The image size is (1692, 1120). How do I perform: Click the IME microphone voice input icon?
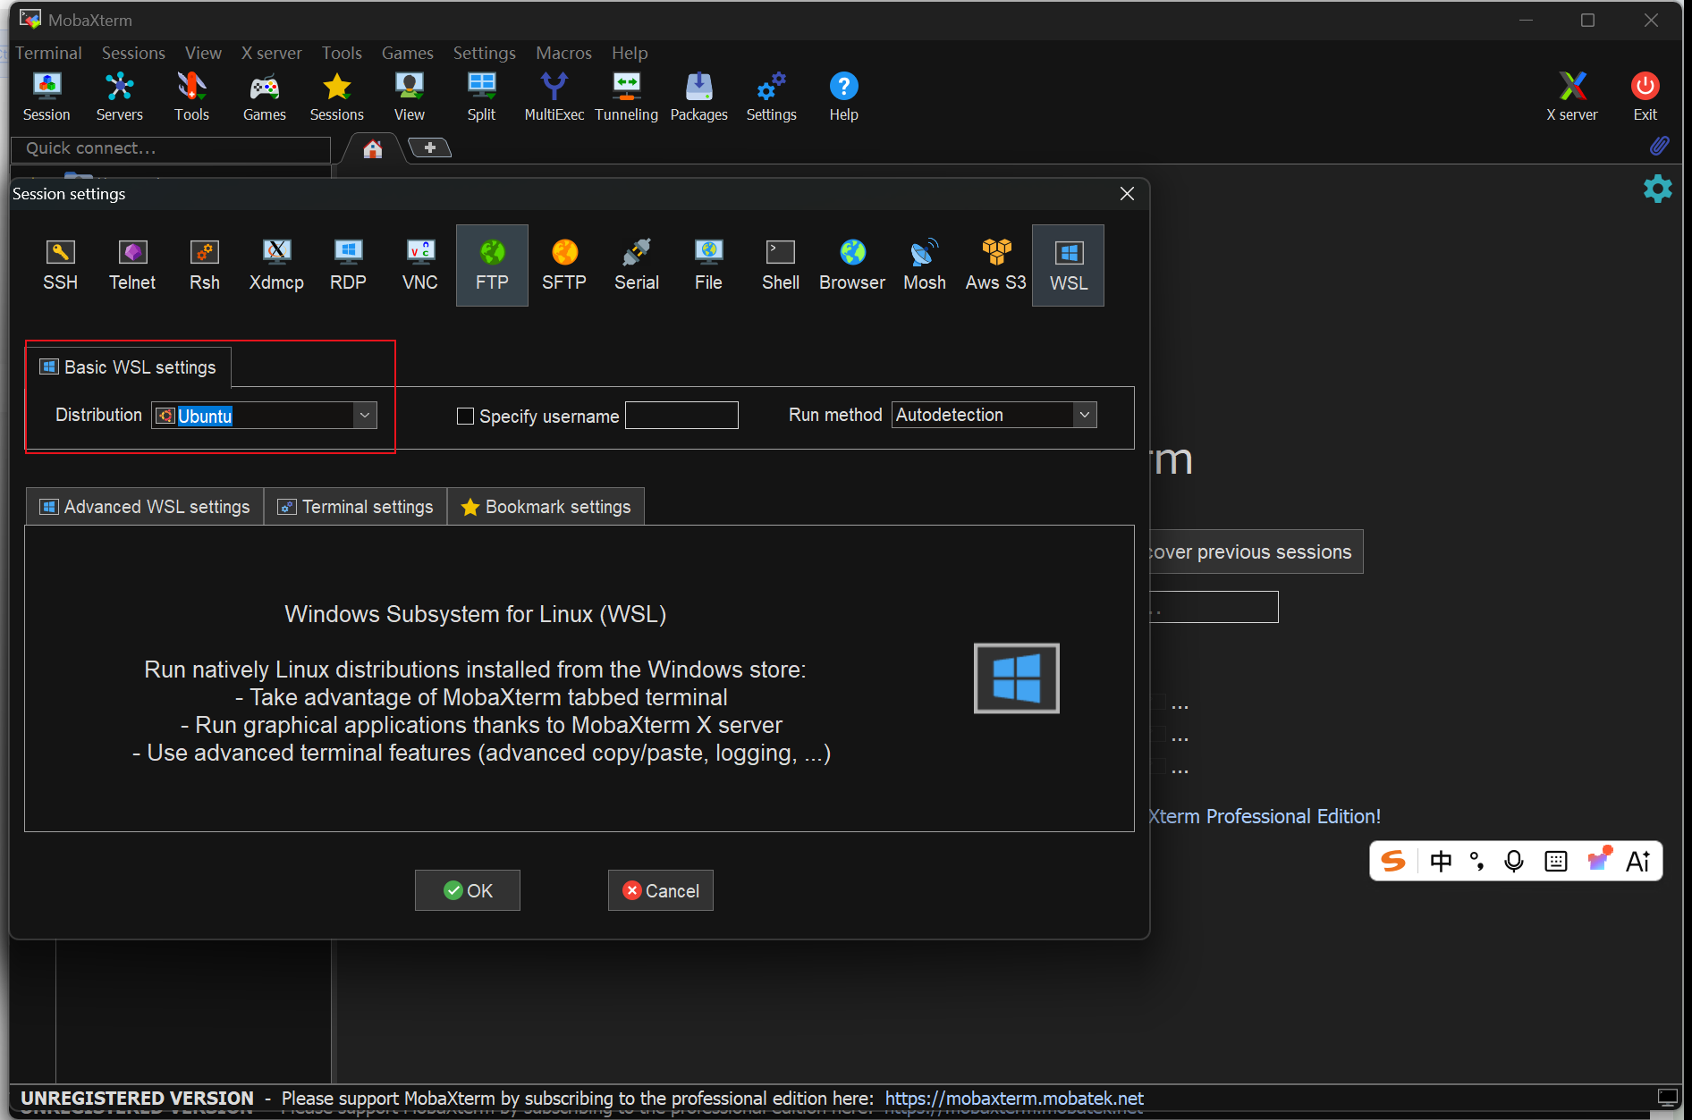[x=1514, y=861]
